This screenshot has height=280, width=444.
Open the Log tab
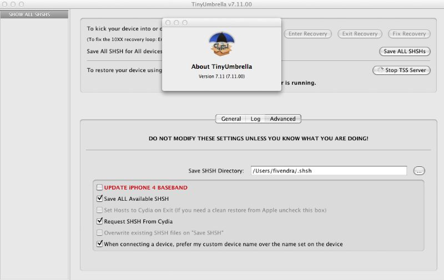pos(255,119)
